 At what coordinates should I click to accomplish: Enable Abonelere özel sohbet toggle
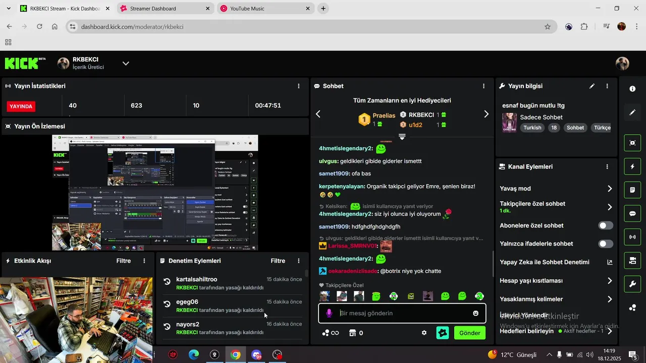point(606,225)
